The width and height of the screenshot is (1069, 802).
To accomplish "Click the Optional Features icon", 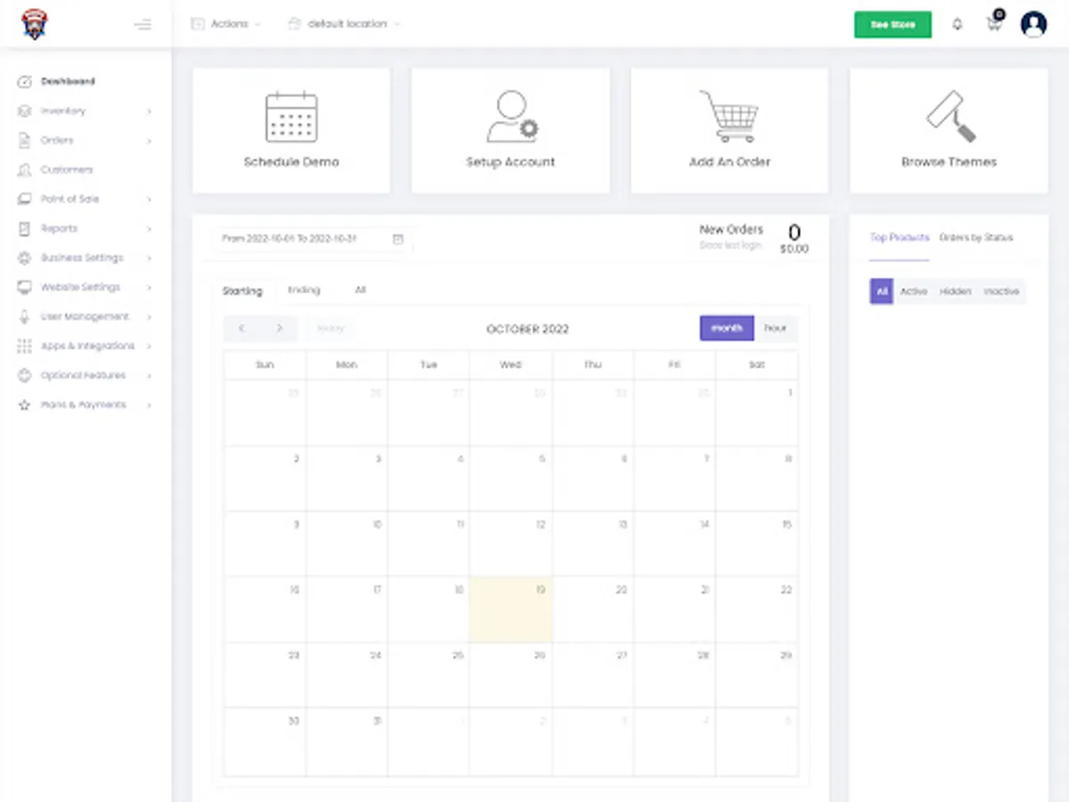I will coord(25,375).
